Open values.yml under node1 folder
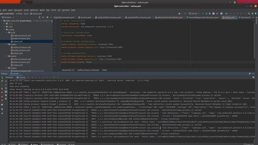 (17, 53)
